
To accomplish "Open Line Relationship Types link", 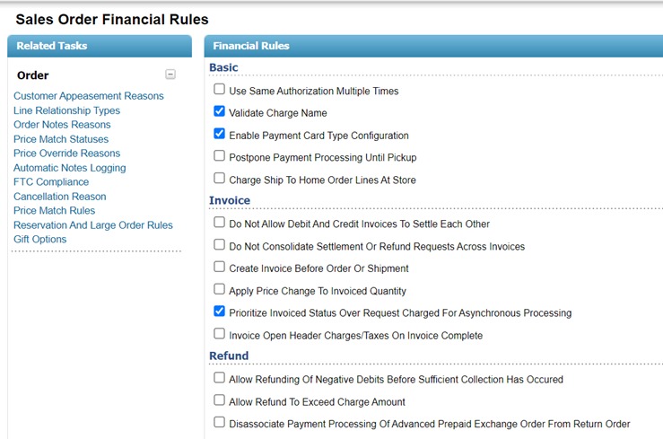I will 66,110.
